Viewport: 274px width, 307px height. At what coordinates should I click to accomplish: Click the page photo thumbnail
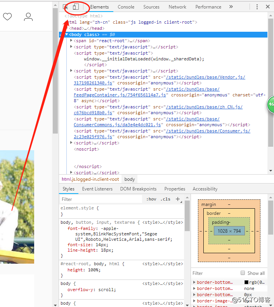tap(17, 207)
